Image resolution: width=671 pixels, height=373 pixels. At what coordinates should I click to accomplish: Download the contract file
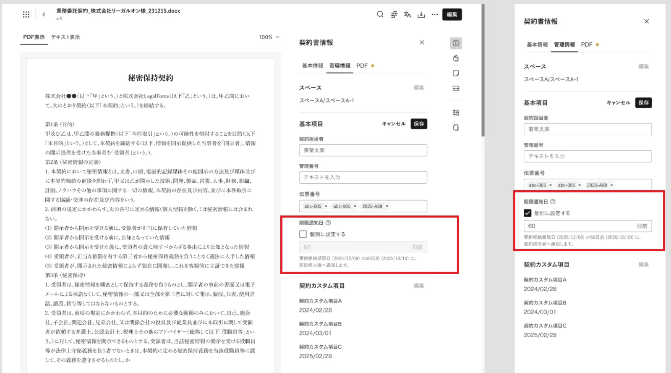click(421, 15)
